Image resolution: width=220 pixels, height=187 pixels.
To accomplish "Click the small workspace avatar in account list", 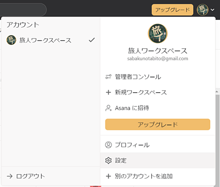I will pyautogui.click(x=11, y=40).
